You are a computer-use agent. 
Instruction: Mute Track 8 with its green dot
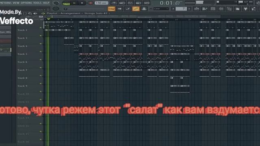click(x=41, y=84)
